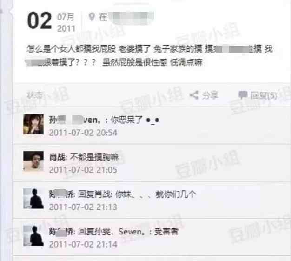This screenshot has width=291, height=261.
Task: Click the large 02 date heading
Action: (40, 20)
